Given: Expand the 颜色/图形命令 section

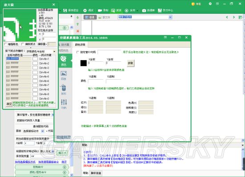Looking at the screenshot, I should 42,172.
